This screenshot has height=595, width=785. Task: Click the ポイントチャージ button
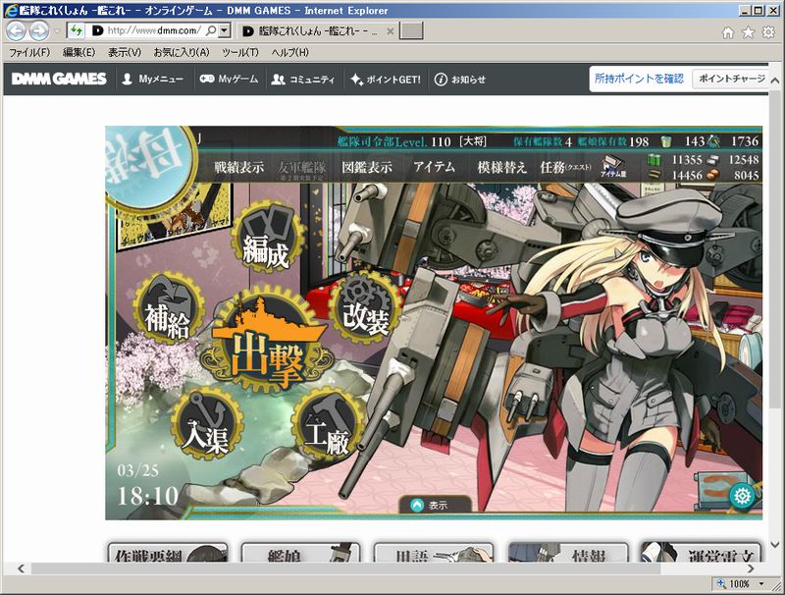[731, 79]
